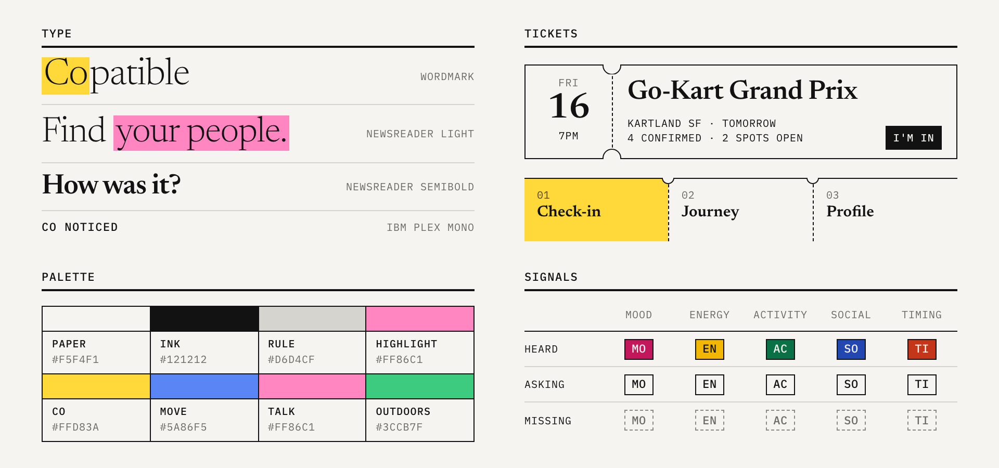This screenshot has width=999, height=468.
Task: Open the Profile tab
Action: [886, 210]
